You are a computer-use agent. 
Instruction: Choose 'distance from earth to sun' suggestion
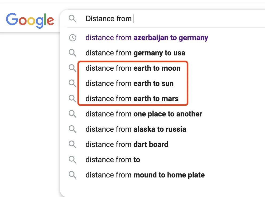130,84
